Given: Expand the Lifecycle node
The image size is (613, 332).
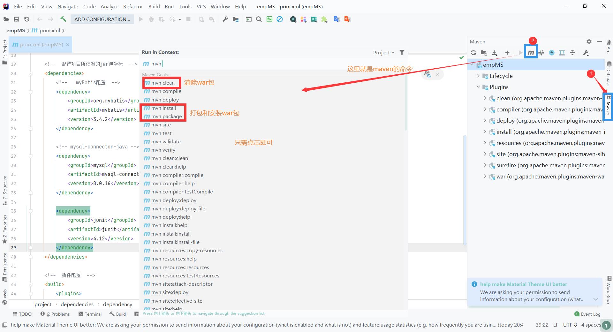Looking at the screenshot, I should 478,76.
